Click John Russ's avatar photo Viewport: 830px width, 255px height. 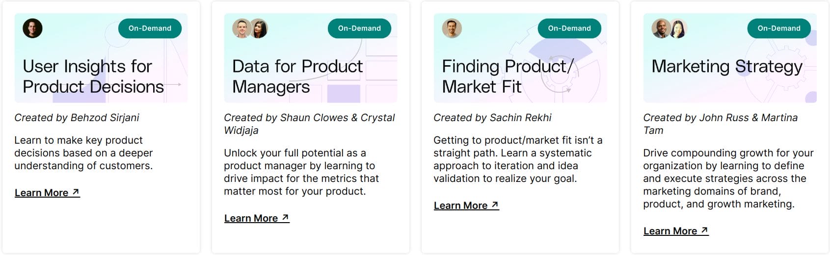661,28
